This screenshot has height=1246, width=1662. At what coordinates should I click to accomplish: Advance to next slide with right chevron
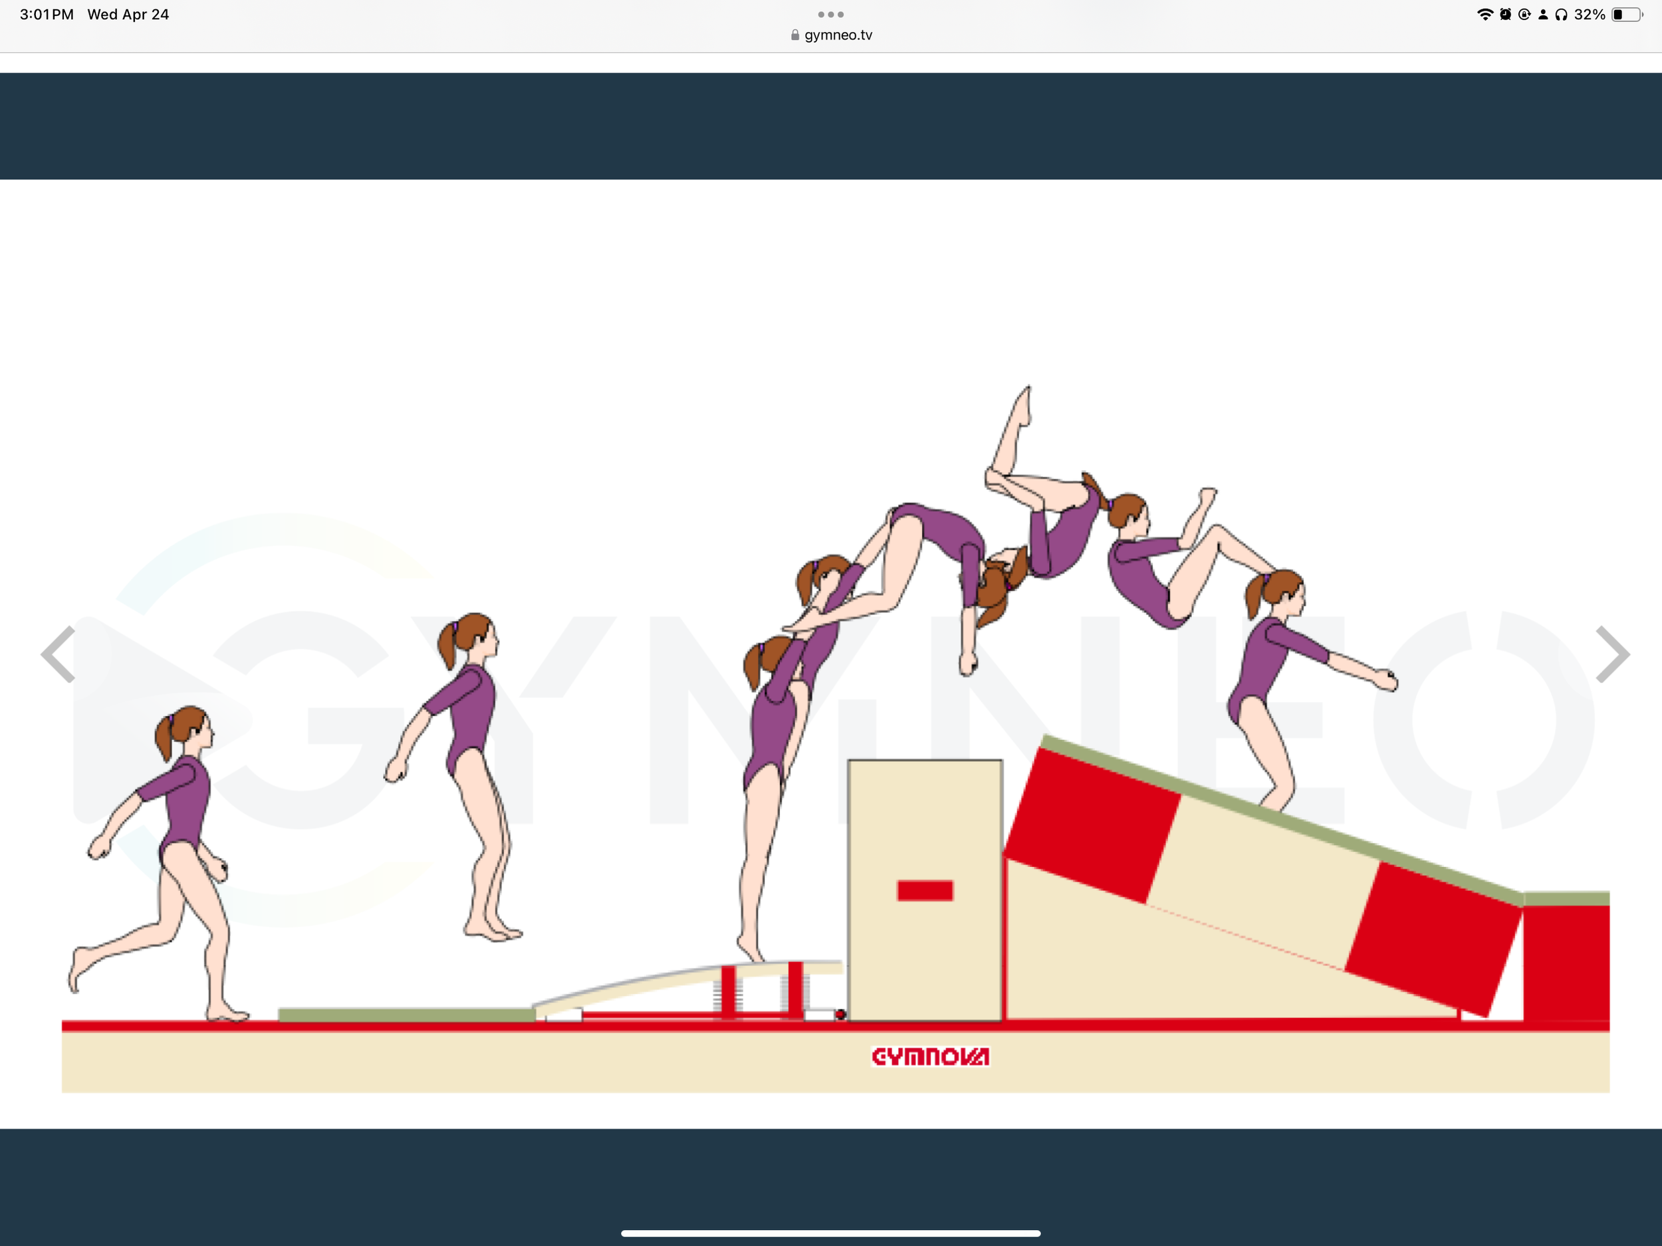(1612, 654)
